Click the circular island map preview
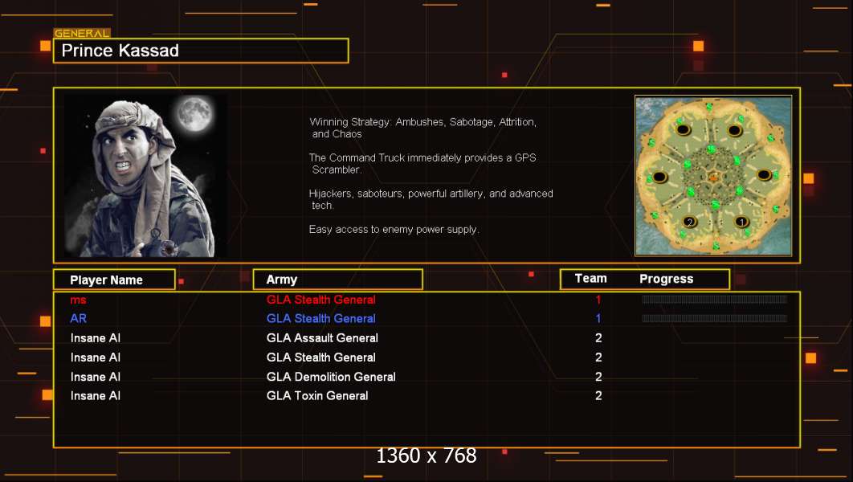 point(713,176)
